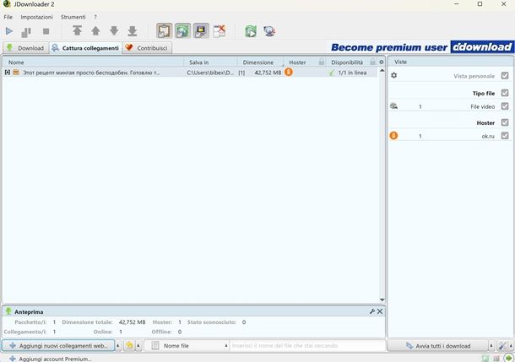Image resolution: width=515 pixels, height=362 pixels.
Task: Sort list by Dimensione column header
Action: tap(258, 62)
